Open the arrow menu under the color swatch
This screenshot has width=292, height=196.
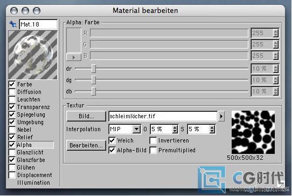coord(74,57)
